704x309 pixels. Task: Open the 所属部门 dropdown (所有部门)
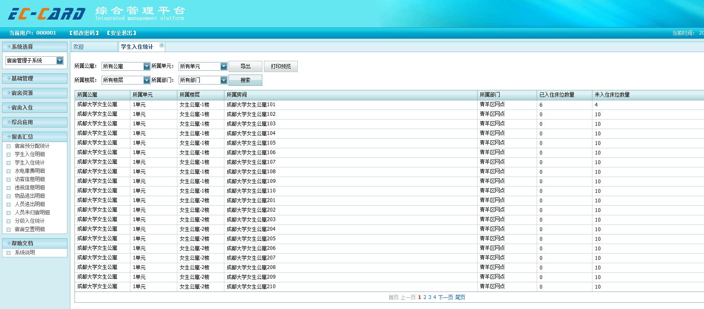(x=224, y=80)
